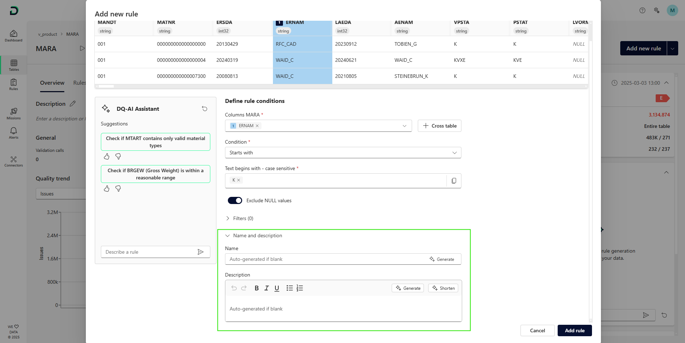Insert a numbered list
The width and height of the screenshot is (685, 343).
300,288
